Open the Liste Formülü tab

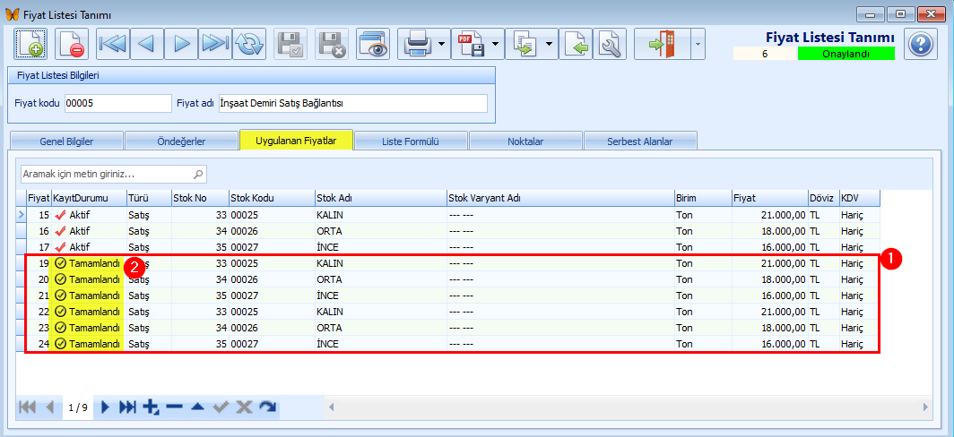[x=411, y=141]
